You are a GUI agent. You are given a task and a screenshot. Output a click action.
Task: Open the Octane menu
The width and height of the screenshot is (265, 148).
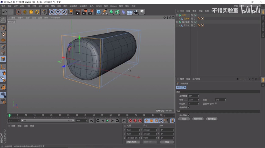(x=113, y=6)
